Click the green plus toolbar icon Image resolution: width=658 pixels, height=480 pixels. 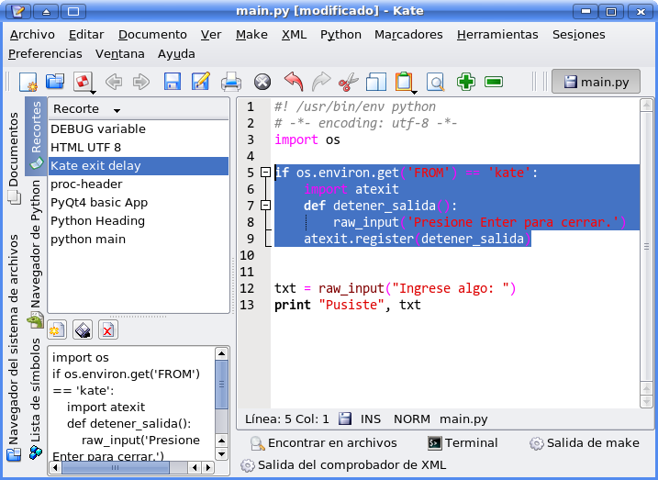click(466, 82)
